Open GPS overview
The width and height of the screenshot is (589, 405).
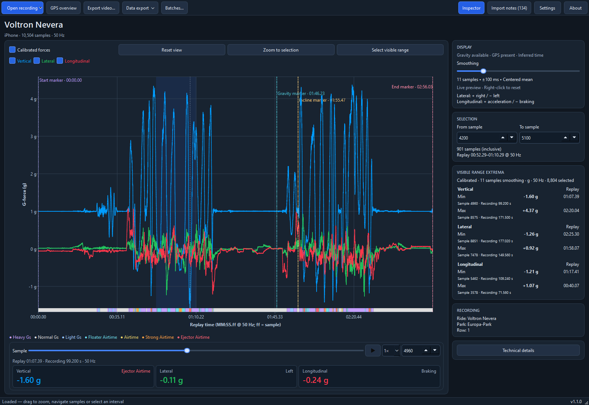tap(63, 8)
